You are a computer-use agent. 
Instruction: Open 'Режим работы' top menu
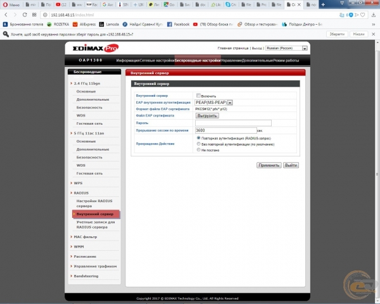(286, 60)
